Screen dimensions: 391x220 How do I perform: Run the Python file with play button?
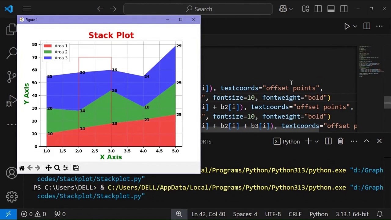click(x=347, y=26)
